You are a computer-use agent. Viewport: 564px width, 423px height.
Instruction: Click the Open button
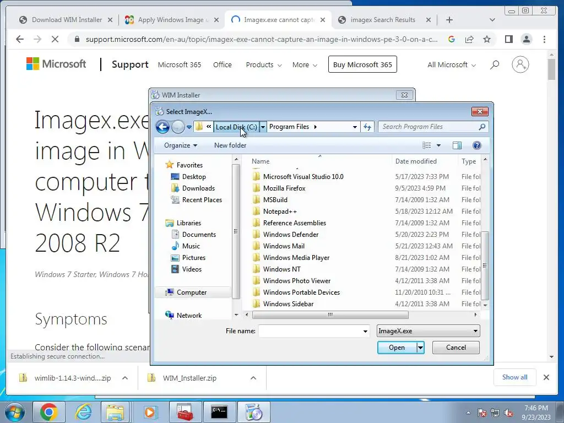pyautogui.click(x=397, y=348)
